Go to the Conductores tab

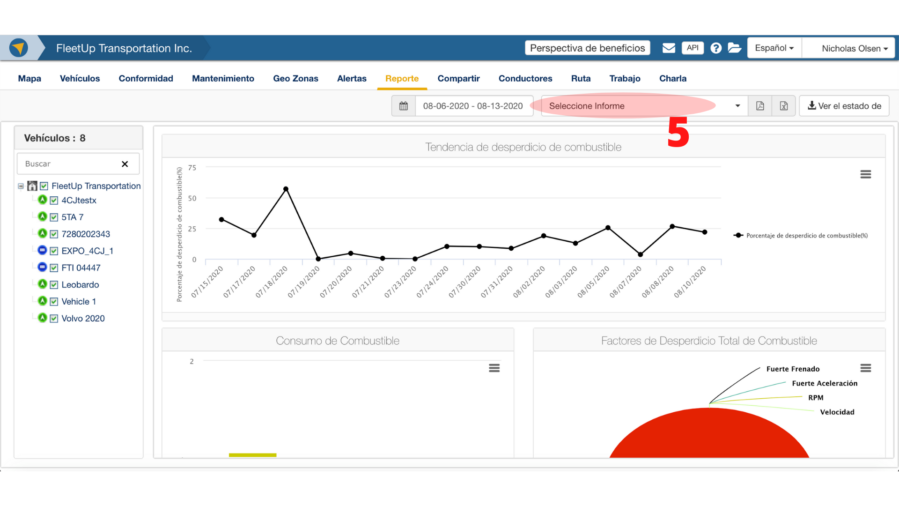coord(525,79)
